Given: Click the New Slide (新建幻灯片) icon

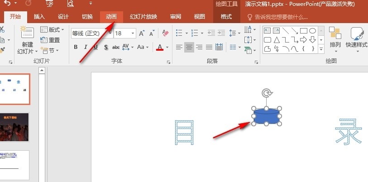Looking at the screenshot, I should coord(27,33).
